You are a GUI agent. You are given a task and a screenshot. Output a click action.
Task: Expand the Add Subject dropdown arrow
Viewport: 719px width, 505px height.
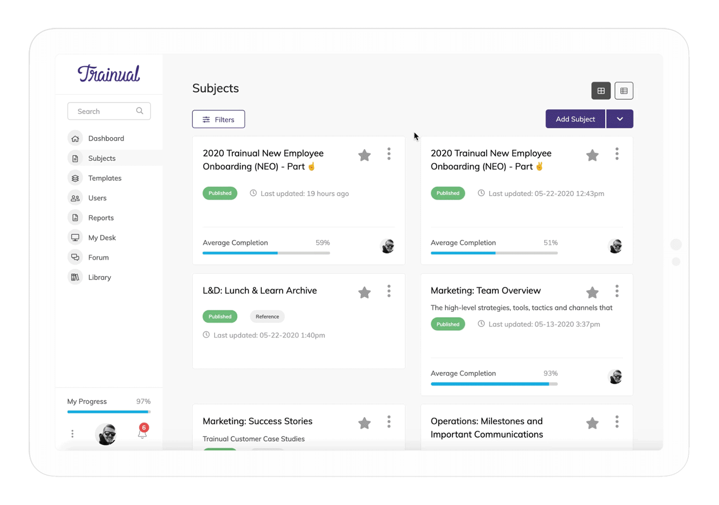[x=620, y=119]
